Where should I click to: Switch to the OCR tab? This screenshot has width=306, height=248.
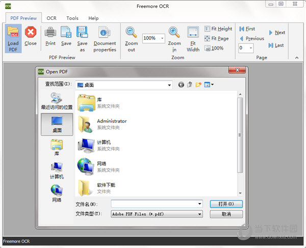pos(52,18)
